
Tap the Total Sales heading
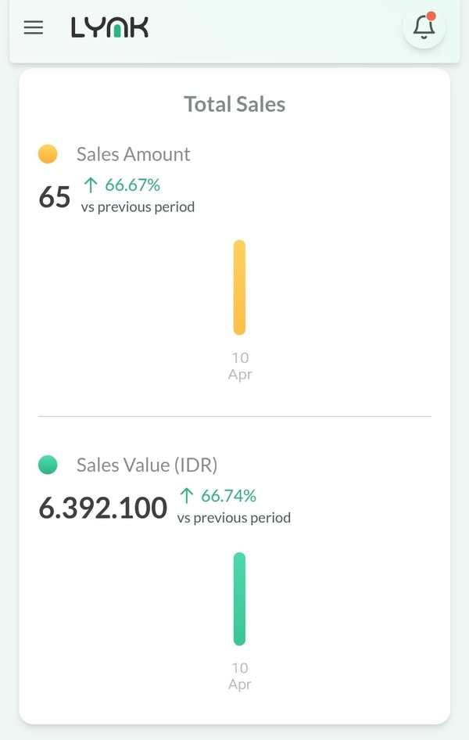click(234, 104)
